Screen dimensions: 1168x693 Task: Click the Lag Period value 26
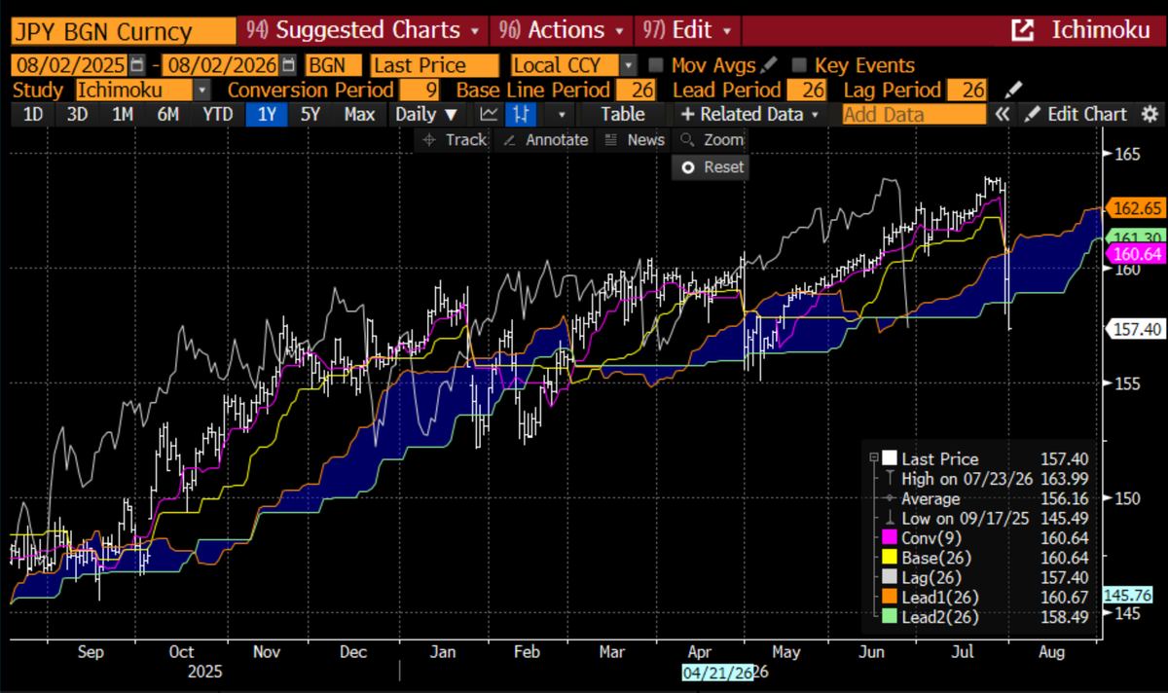967,91
